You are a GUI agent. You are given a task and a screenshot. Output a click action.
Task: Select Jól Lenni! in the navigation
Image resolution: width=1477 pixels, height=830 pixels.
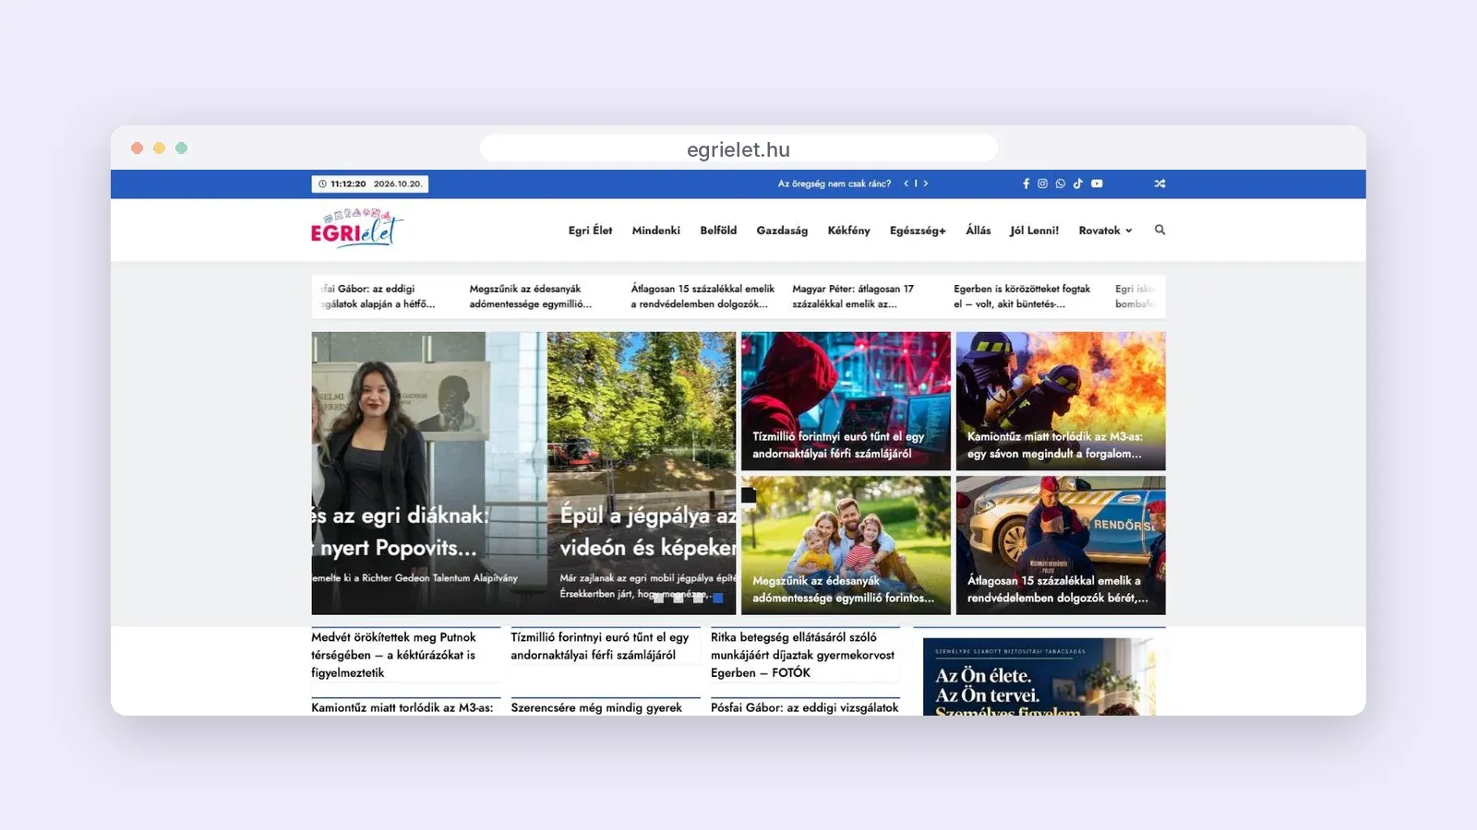[1034, 231]
